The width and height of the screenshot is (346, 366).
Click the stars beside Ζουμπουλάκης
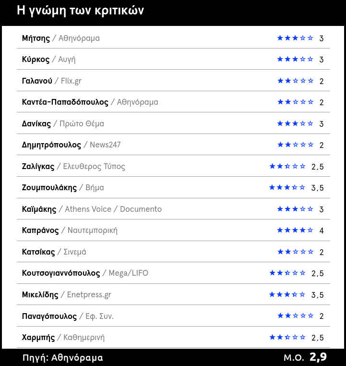pyautogui.click(x=287, y=187)
